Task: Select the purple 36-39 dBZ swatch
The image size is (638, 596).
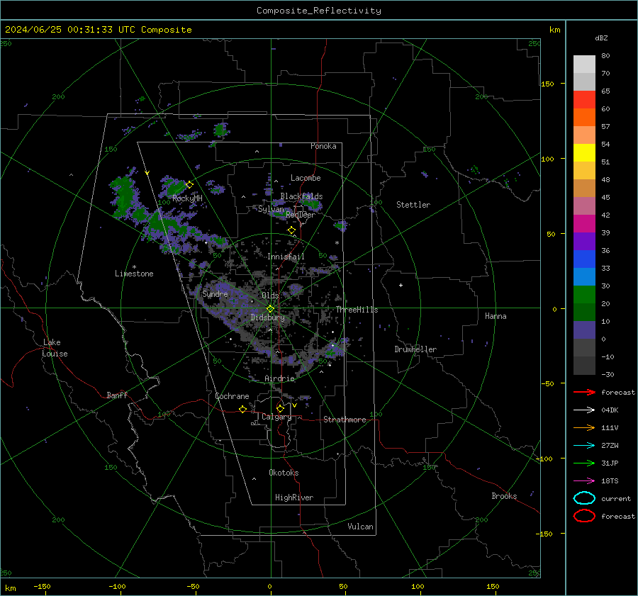Action: pyautogui.click(x=584, y=242)
